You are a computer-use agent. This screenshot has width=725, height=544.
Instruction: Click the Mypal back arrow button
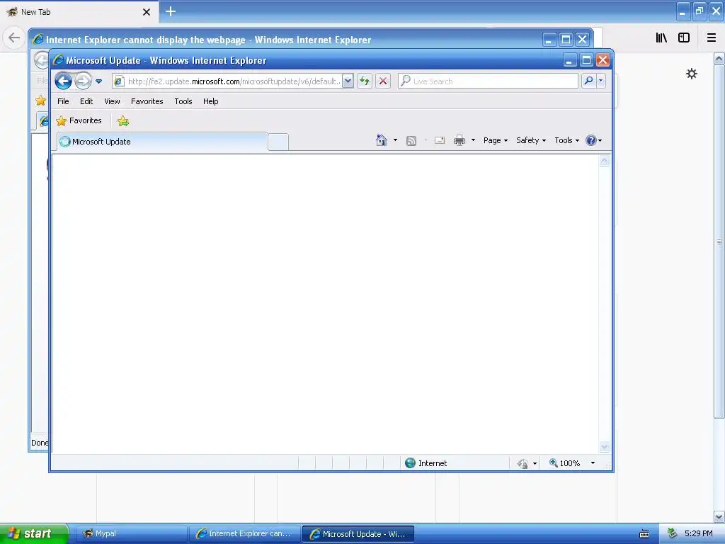14,38
